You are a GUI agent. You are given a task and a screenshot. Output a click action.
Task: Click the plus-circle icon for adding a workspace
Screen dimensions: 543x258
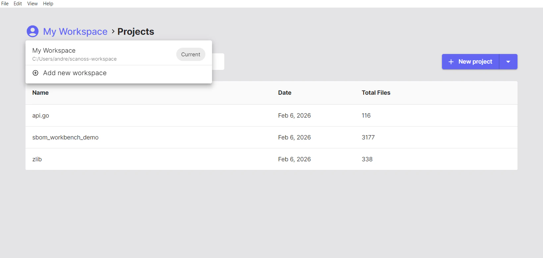click(35, 73)
